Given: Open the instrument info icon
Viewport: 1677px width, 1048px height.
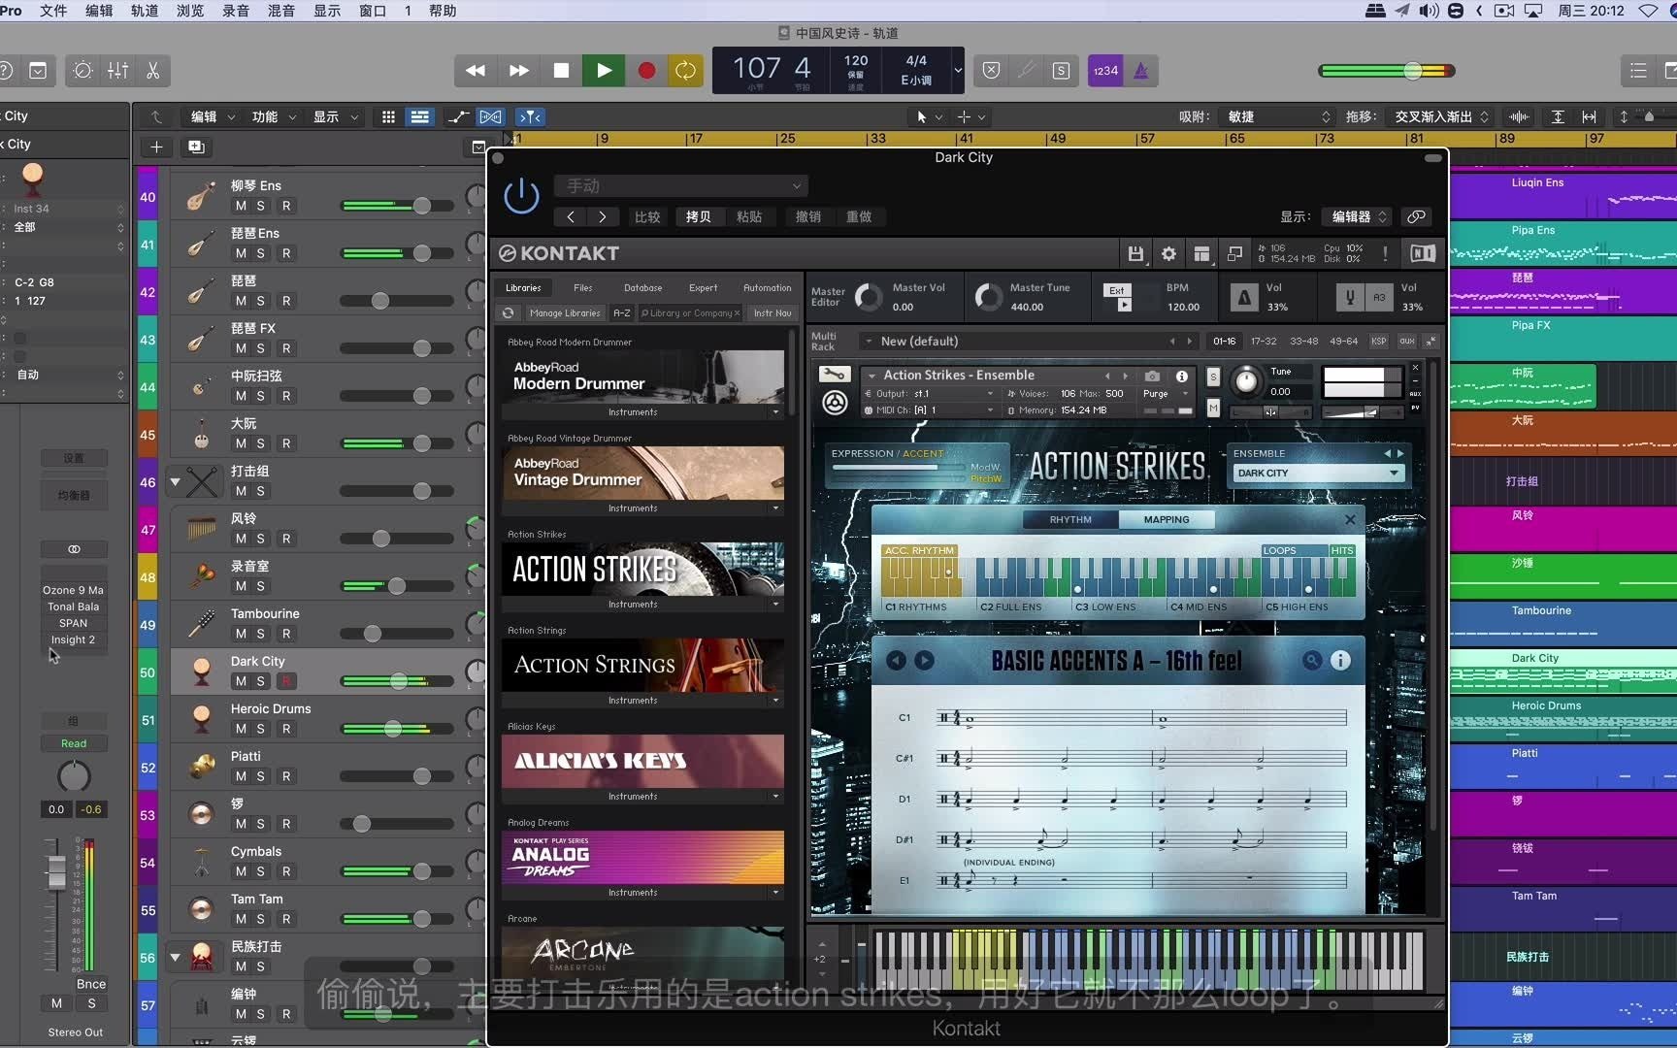Looking at the screenshot, I should [1181, 376].
